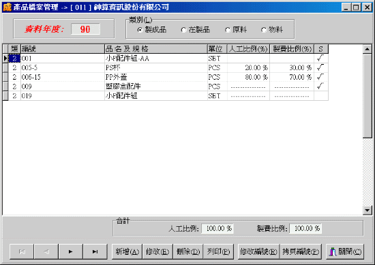Screen dimensions: 375x265
Task: Jump to the last record
Action: pyautogui.click(x=95, y=251)
